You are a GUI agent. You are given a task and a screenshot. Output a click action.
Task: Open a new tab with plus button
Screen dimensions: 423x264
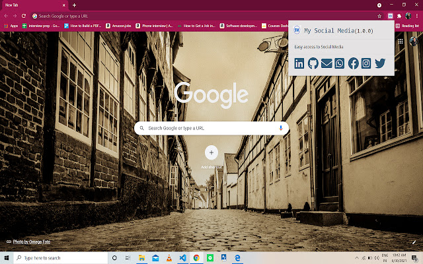pyautogui.click(x=74, y=5)
